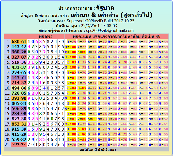The image size is (173, 156).
Task: Select result cell 853-31
Action: coord(19,124)
